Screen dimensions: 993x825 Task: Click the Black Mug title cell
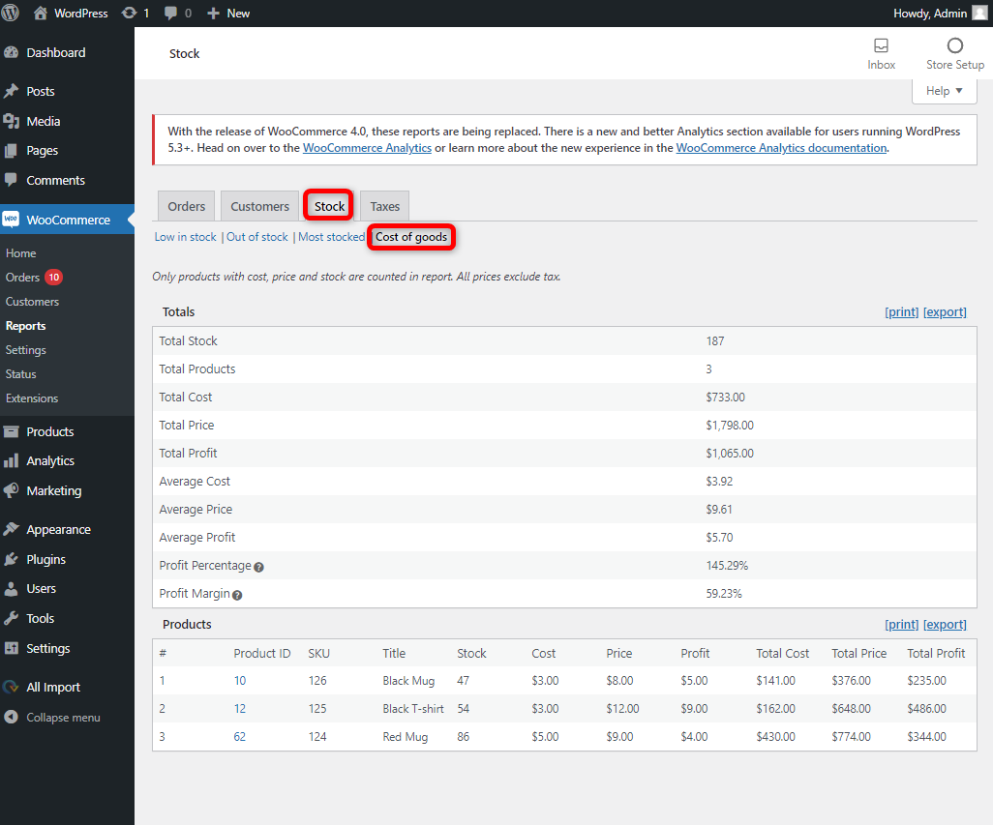[408, 681]
